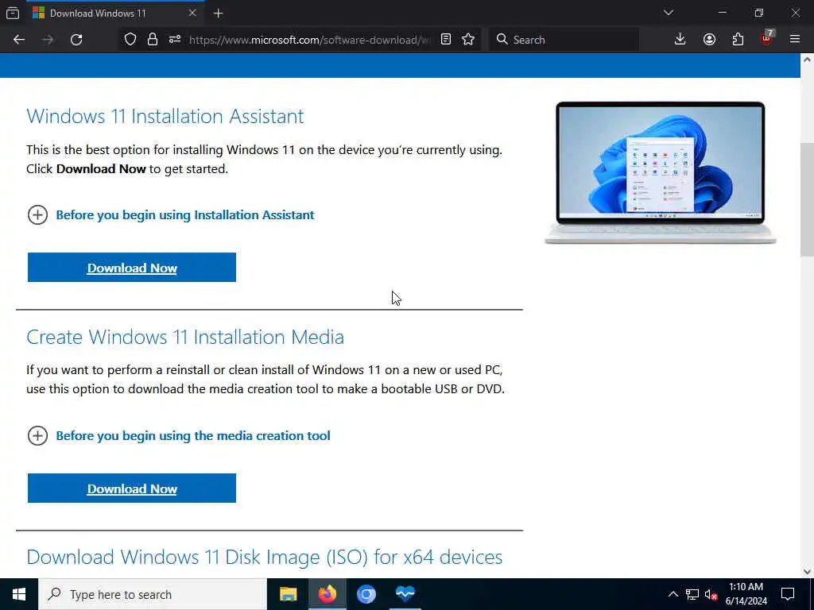Open the Windows notification center
This screenshot has height=610, width=814.
788,594
